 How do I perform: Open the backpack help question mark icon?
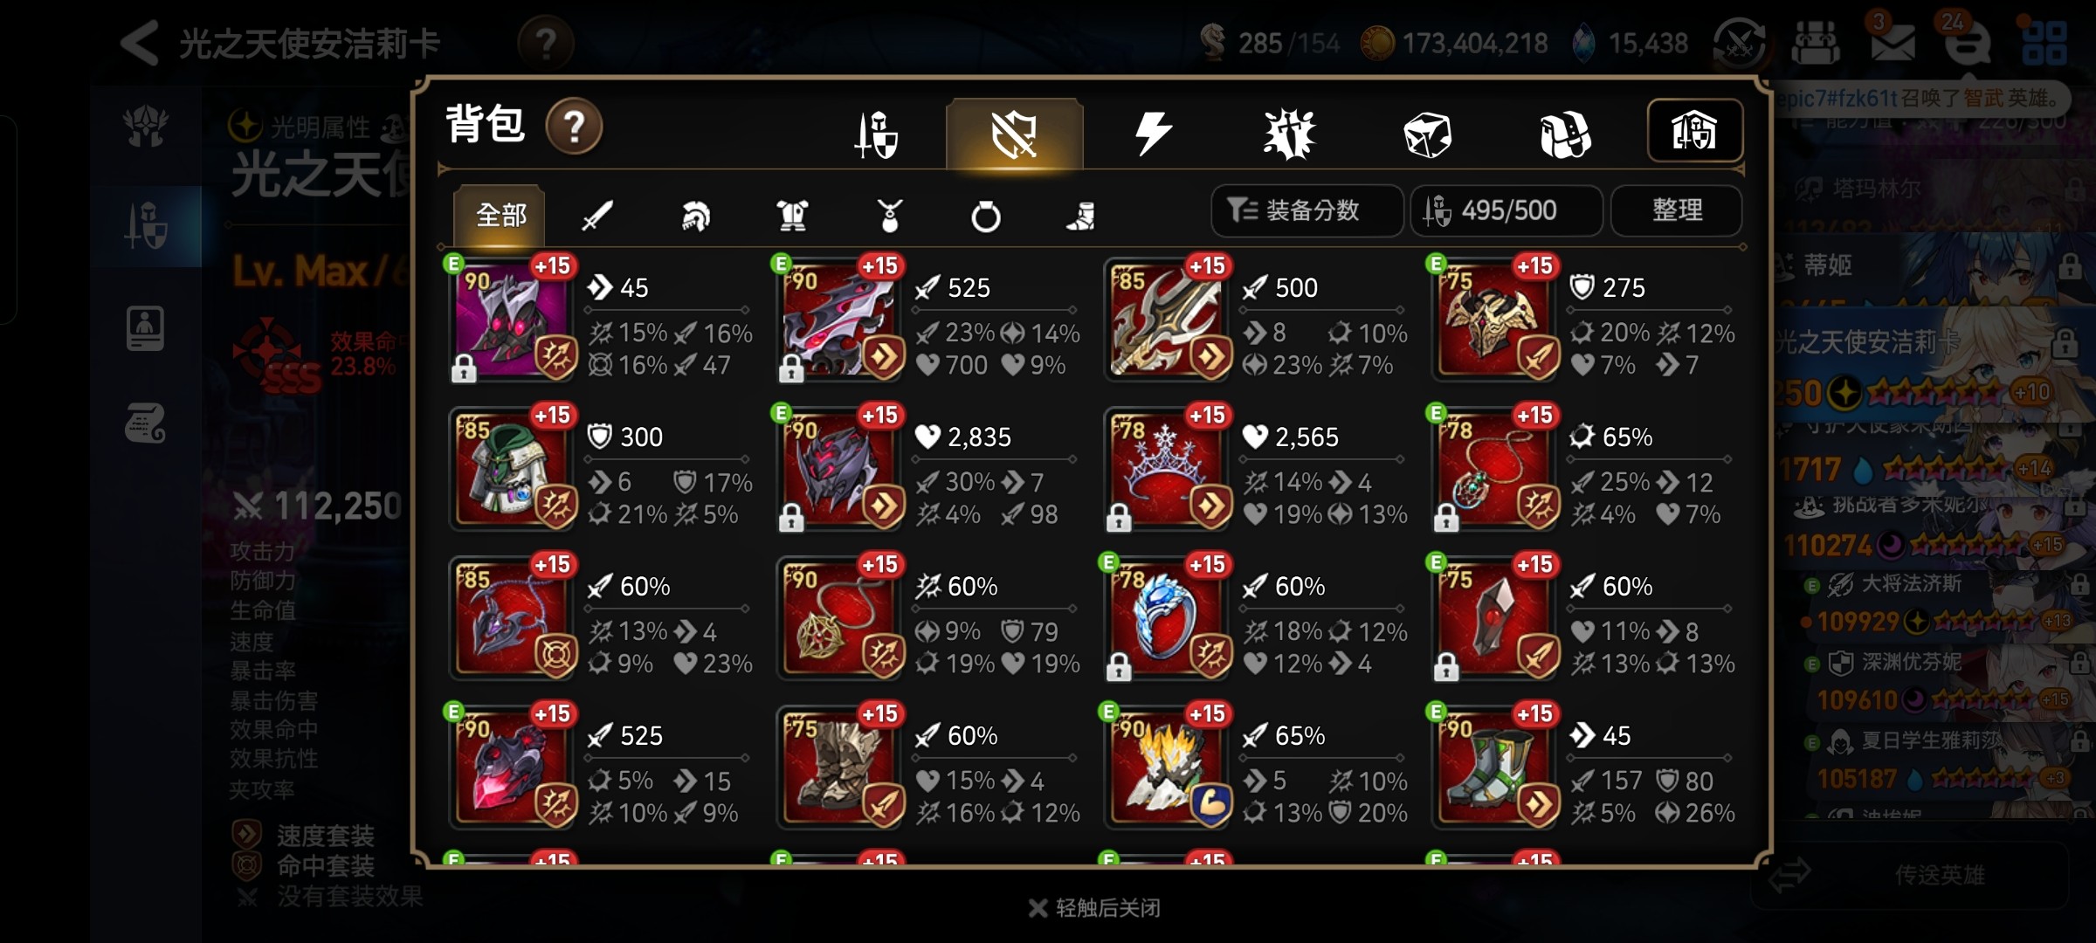tap(574, 127)
